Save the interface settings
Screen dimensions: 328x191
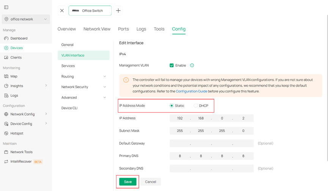[x=128, y=182]
